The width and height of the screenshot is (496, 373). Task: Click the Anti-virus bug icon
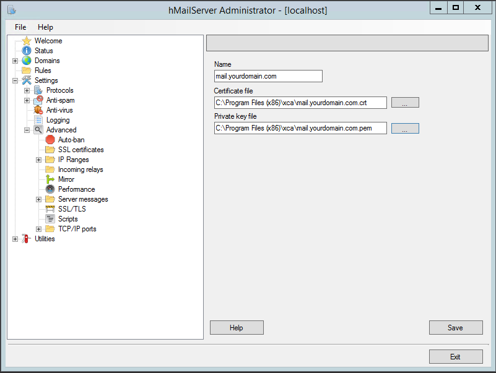pyautogui.click(x=38, y=110)
